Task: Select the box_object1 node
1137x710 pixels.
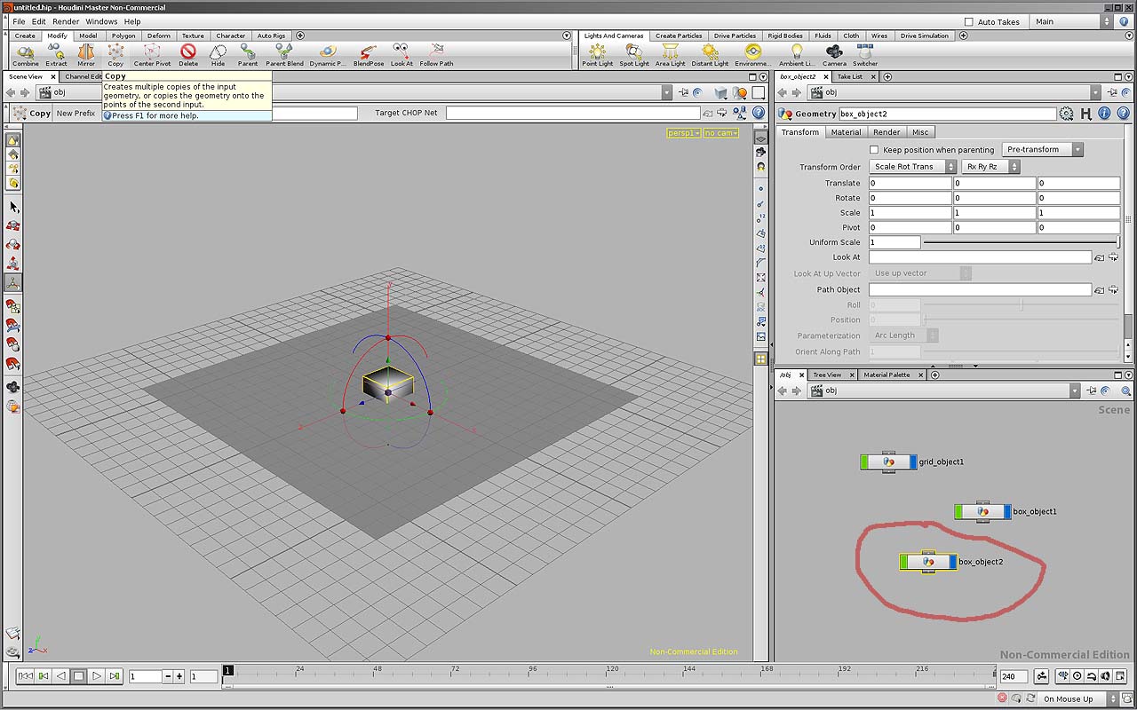Action: point(982,511)
